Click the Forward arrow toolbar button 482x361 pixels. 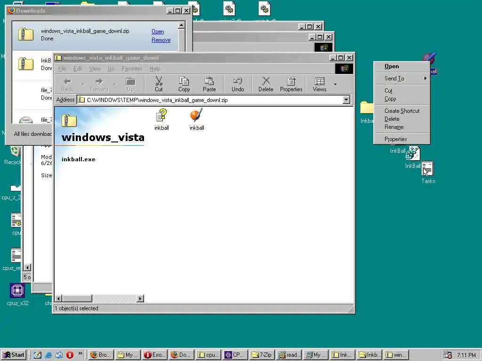(99, 84)
